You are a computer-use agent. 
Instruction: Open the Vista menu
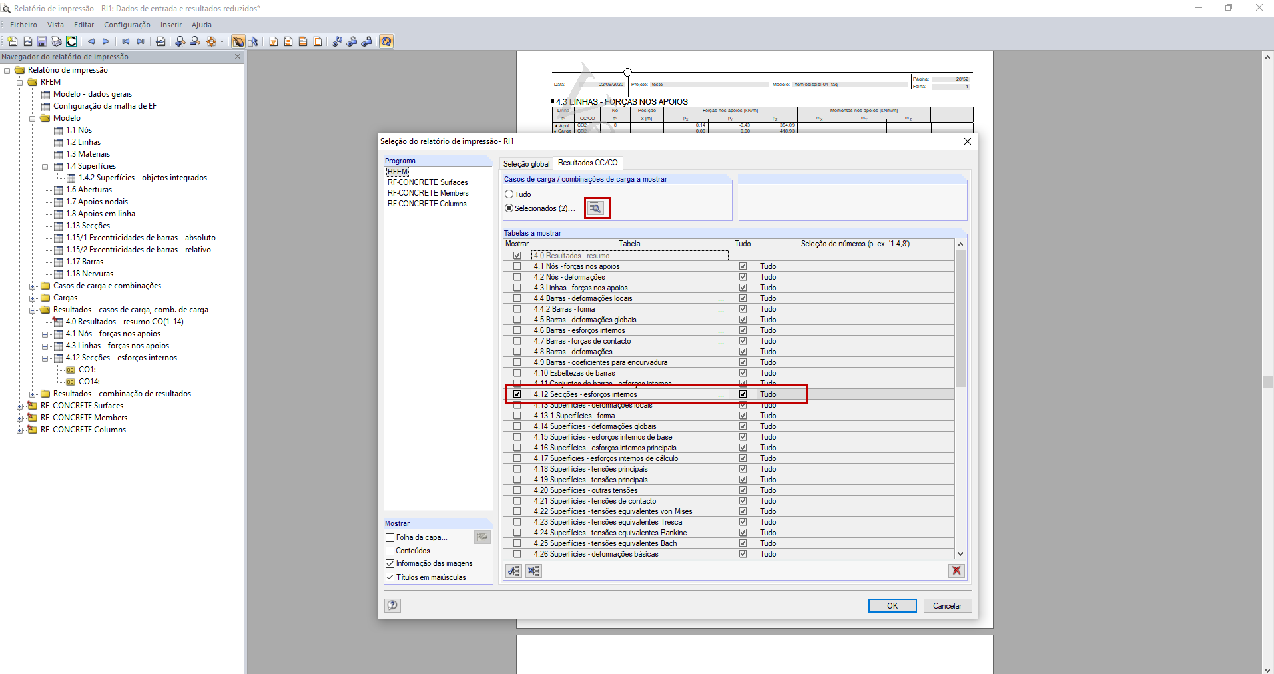click(x=55, y=25)
